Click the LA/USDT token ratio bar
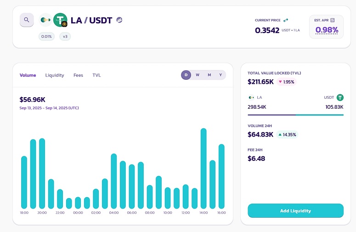 coord(295,115)
